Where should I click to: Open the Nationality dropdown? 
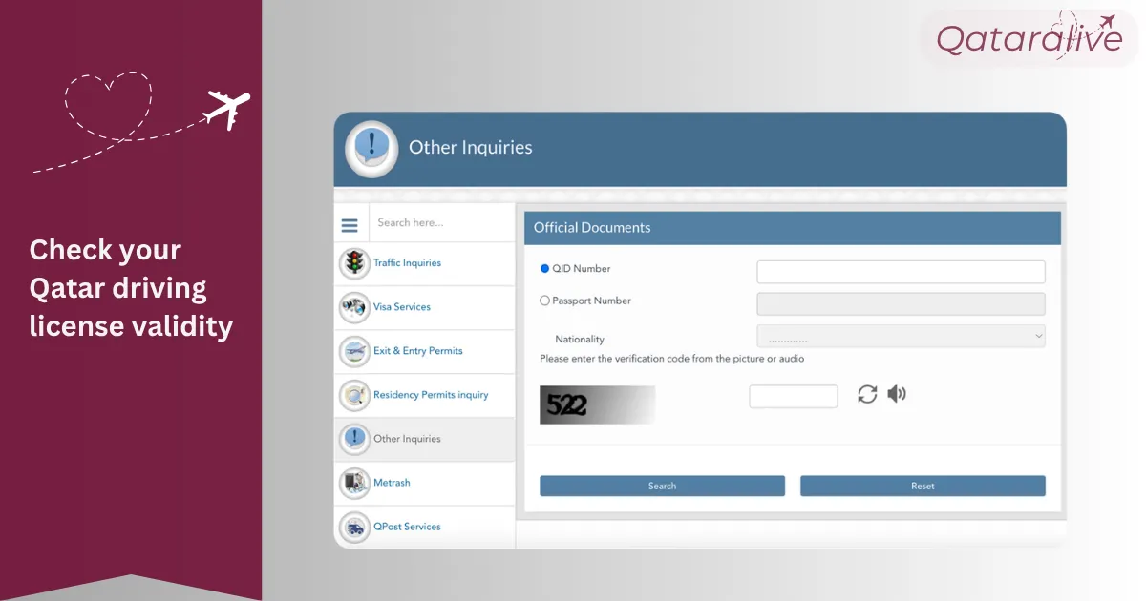(x=901, y=336)
